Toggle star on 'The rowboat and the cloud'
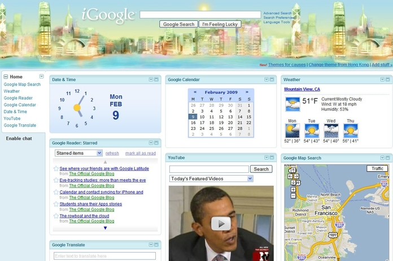Screen dimensions: 393x261 pos(56,216)
